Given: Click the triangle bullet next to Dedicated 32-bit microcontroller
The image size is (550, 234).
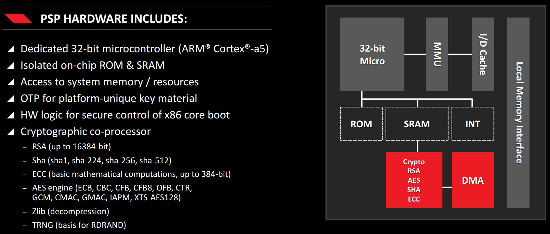Looking at the screenshot, I should (x=11, y=49).
